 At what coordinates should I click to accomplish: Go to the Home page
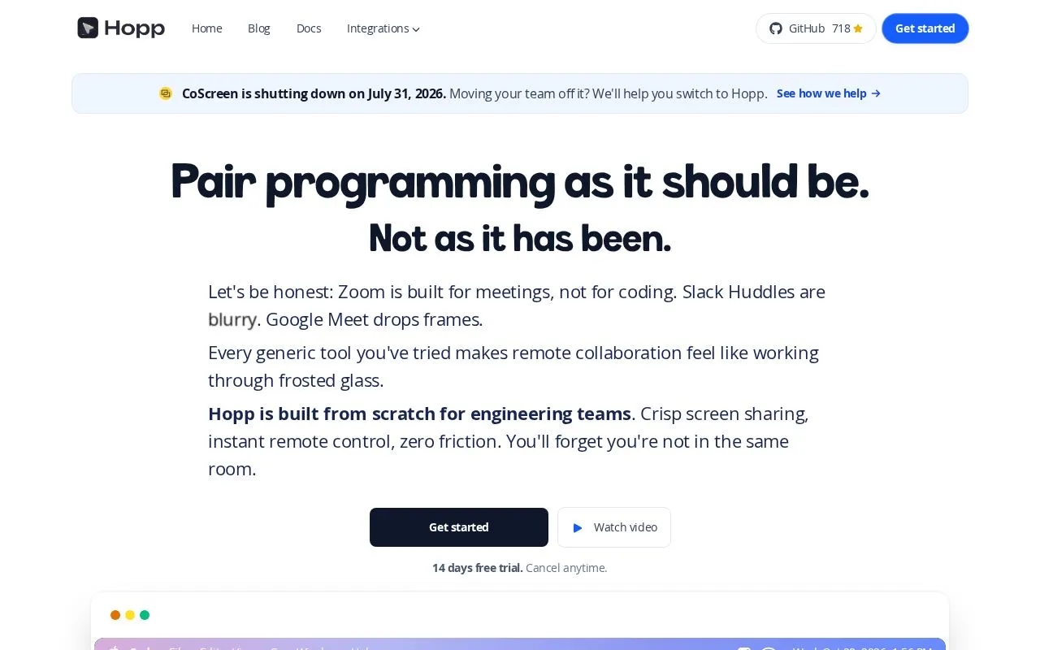[x=207, y=28]
